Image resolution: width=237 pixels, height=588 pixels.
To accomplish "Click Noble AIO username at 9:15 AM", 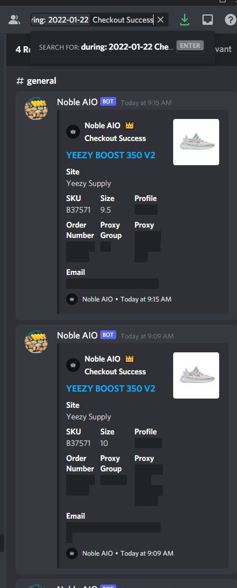I will click(x=77, y=102).
